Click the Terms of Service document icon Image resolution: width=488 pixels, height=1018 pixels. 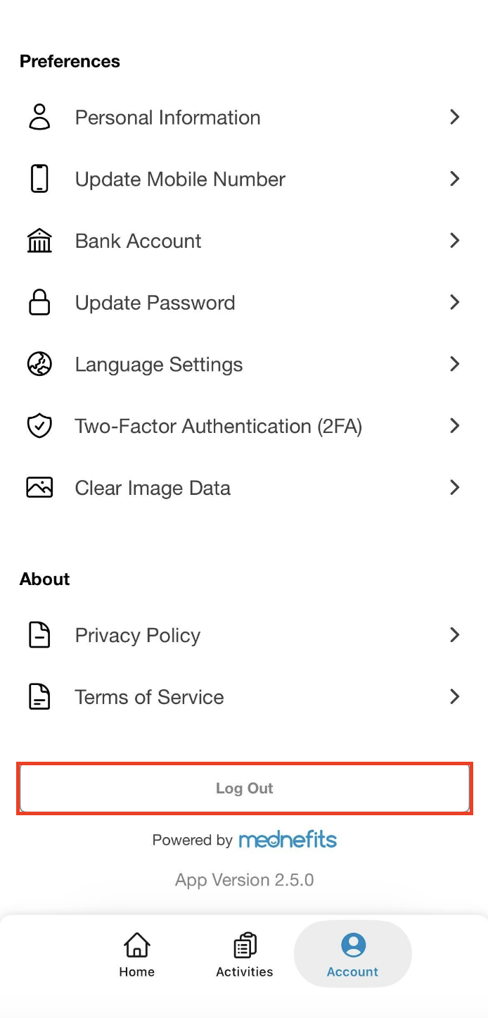pyautogui.click(x=39, y=697)
